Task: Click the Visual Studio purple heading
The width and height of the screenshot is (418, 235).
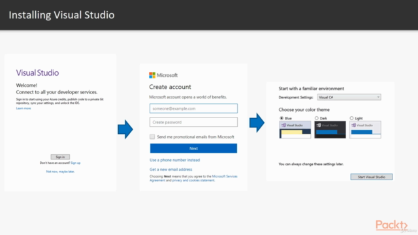Action: pos(37,72)
